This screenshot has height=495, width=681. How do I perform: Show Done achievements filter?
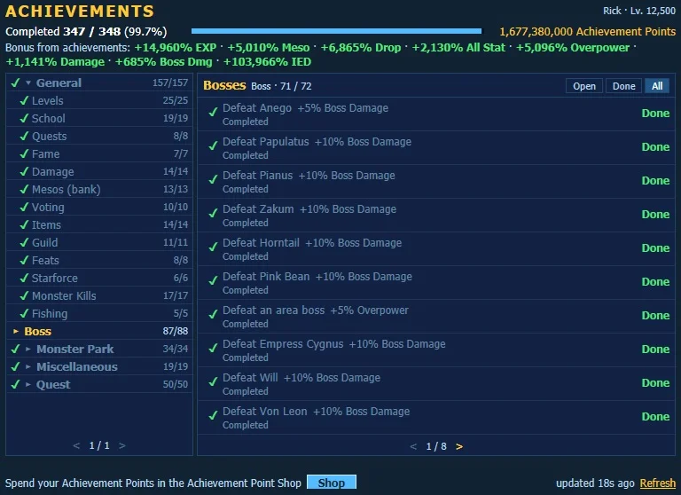(x=623, y=86)
